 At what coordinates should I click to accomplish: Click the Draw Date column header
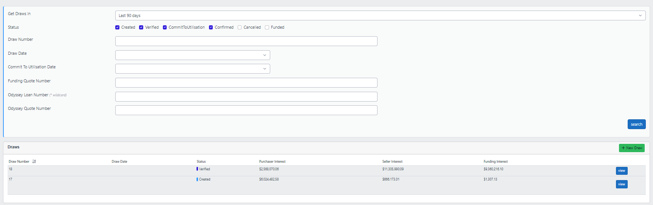coord(119,162)
